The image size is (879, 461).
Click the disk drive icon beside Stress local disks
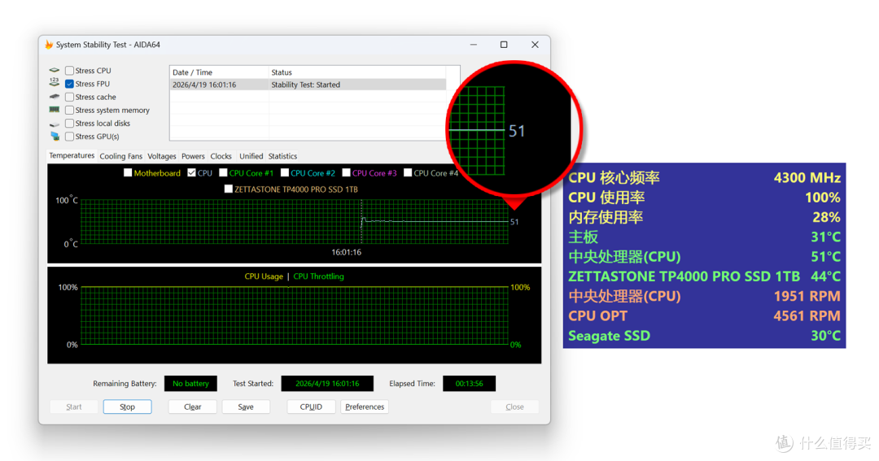coord(55,124)
